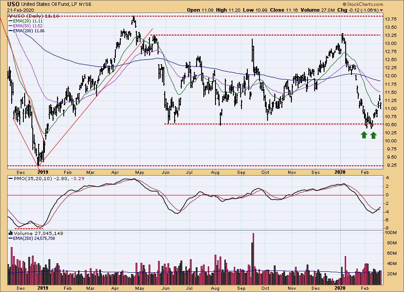Click the green line swatch beside EMA(20)
The height and width of the screenshot is (292, 404).
point(11,21)
